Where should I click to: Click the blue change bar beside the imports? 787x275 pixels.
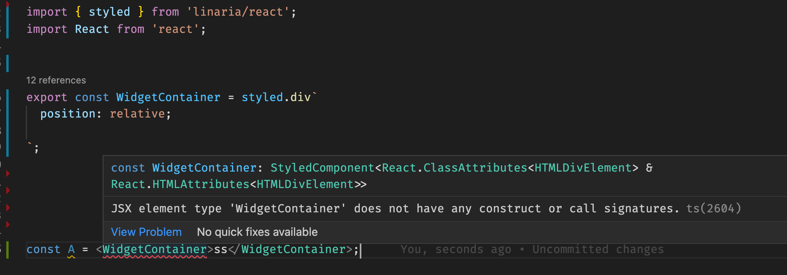point(7,20)
